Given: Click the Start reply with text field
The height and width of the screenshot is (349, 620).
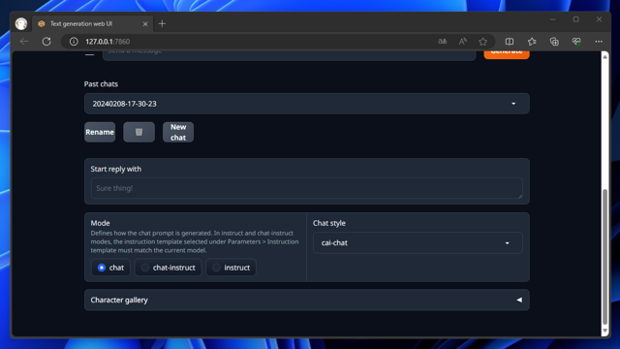Looking at the screenshot, I should [307, 188].
